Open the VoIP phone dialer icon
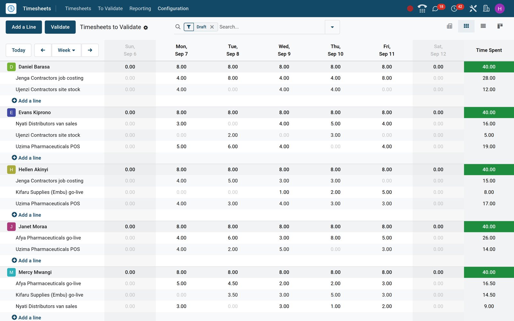 pos(422,8)
